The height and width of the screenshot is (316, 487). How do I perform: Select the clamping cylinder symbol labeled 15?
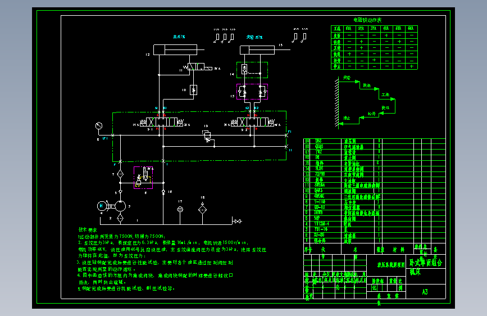(264, 50)
